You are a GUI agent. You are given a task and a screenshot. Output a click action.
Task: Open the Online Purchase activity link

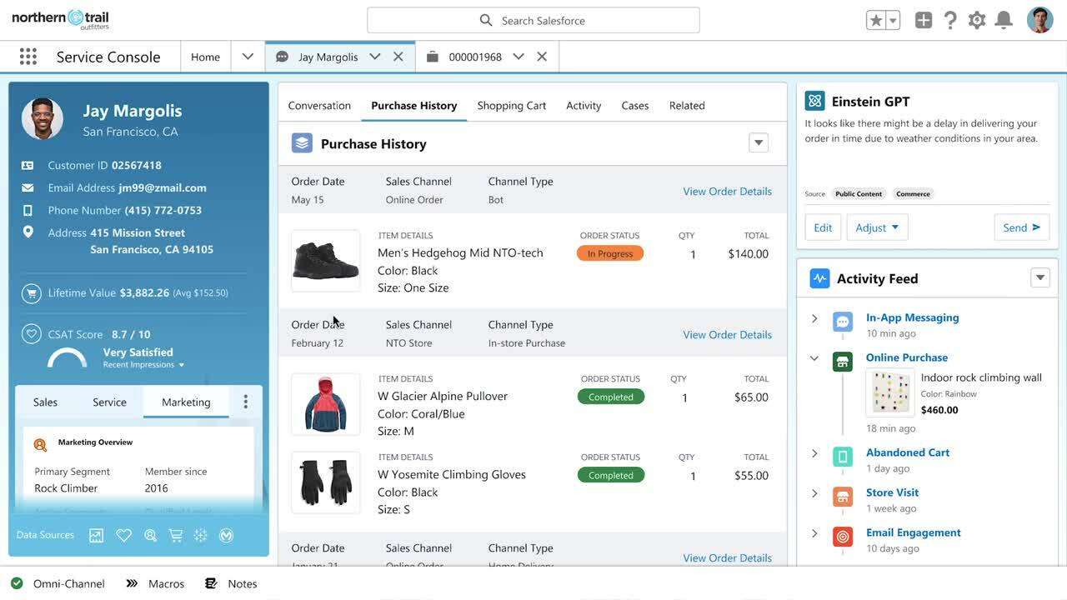point(907,357)
